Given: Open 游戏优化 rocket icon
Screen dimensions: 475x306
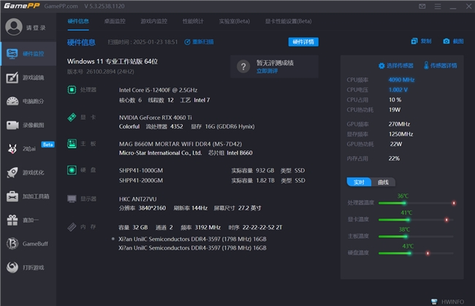Looking at the screenshot, I should (x=12, y=172).
